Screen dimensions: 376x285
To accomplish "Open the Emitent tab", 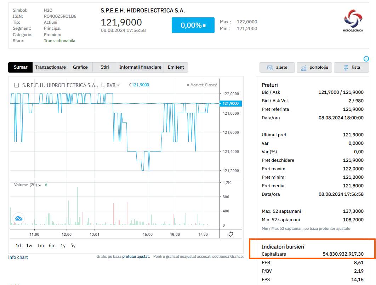I will (x=176, y=67).
